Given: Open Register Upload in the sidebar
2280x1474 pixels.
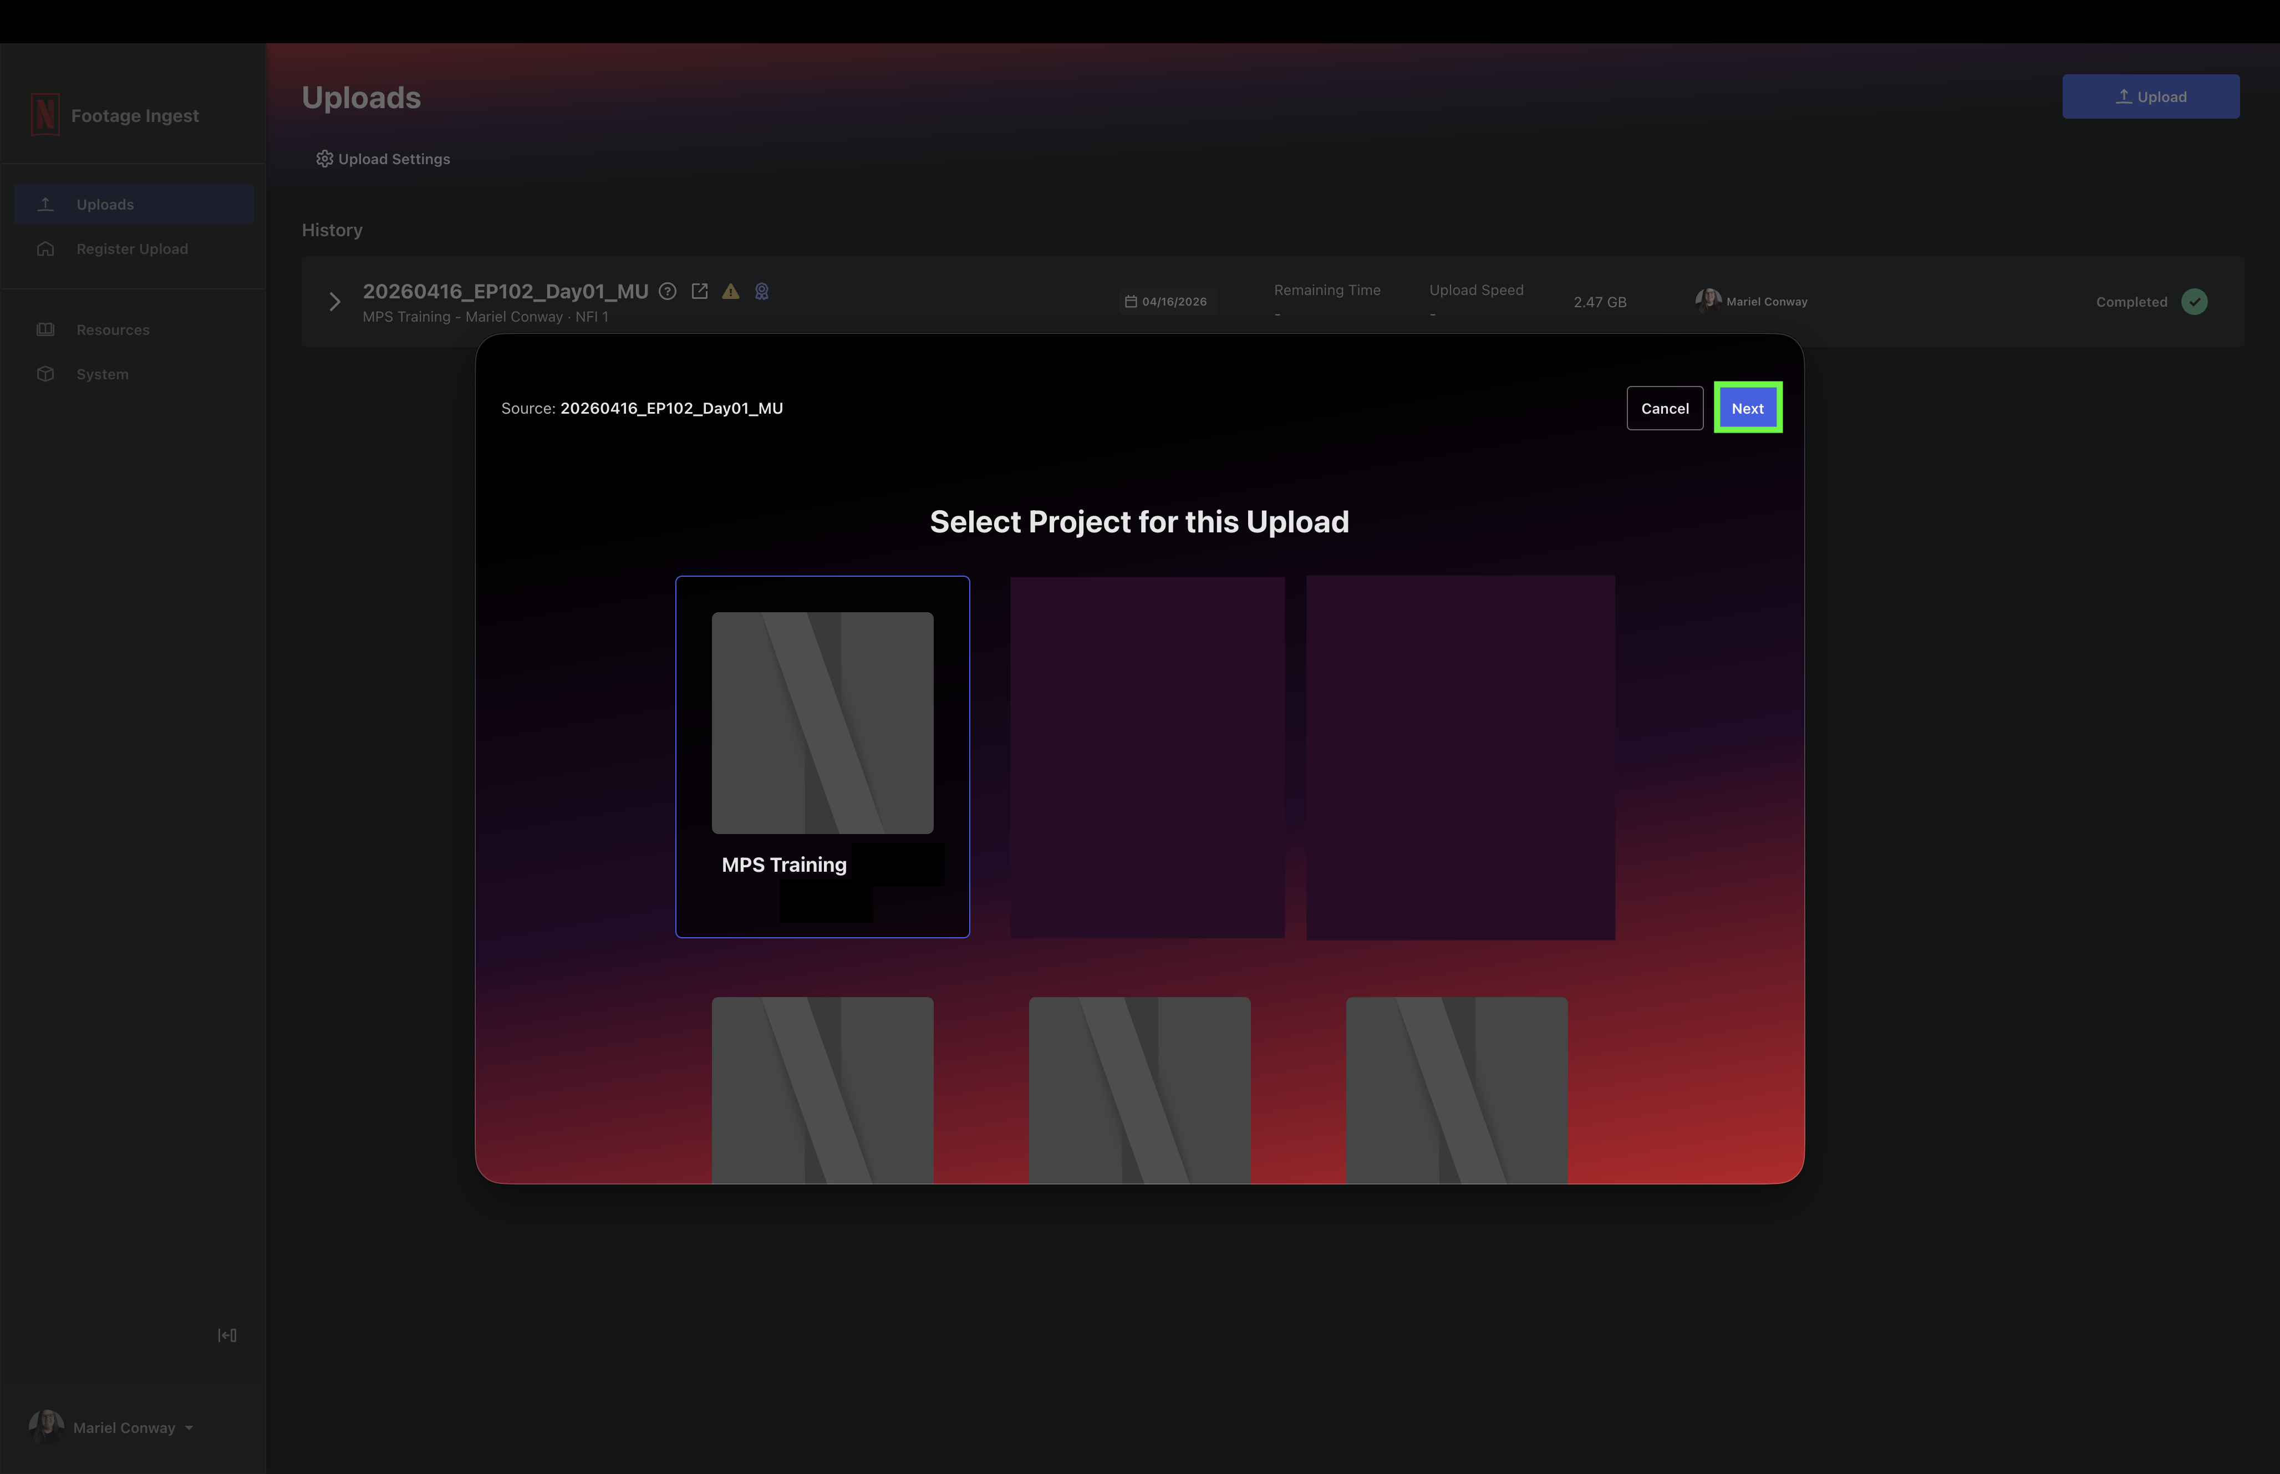Looking at the screenshot, I should (134, 249).
